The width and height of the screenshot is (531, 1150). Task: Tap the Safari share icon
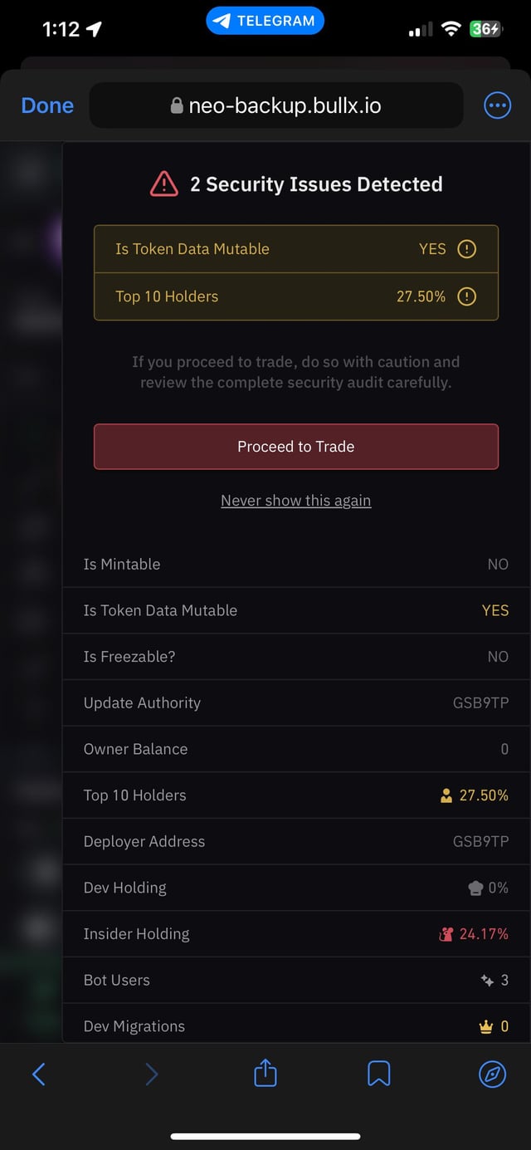(x=265, y=1073)
